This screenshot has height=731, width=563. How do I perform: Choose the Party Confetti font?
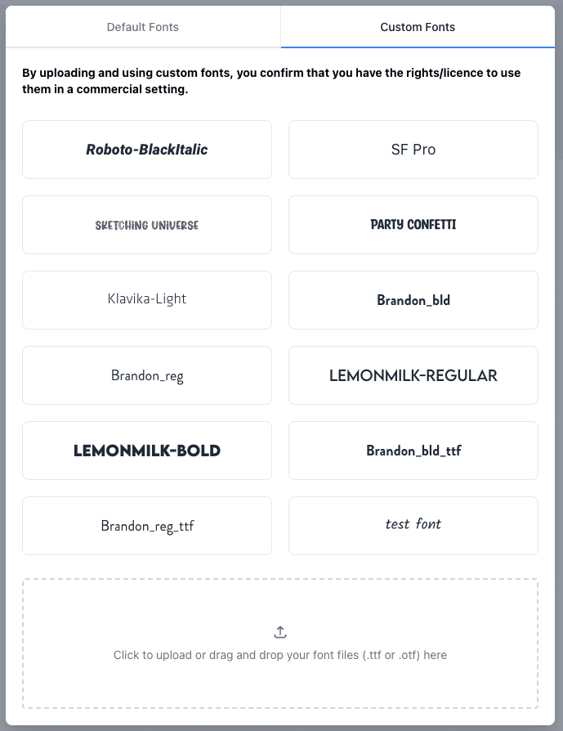click(x=413, y=225)
